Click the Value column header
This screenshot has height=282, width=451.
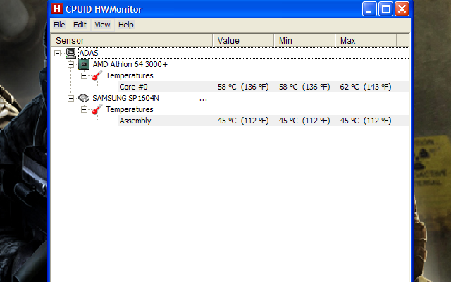(243, 41)
